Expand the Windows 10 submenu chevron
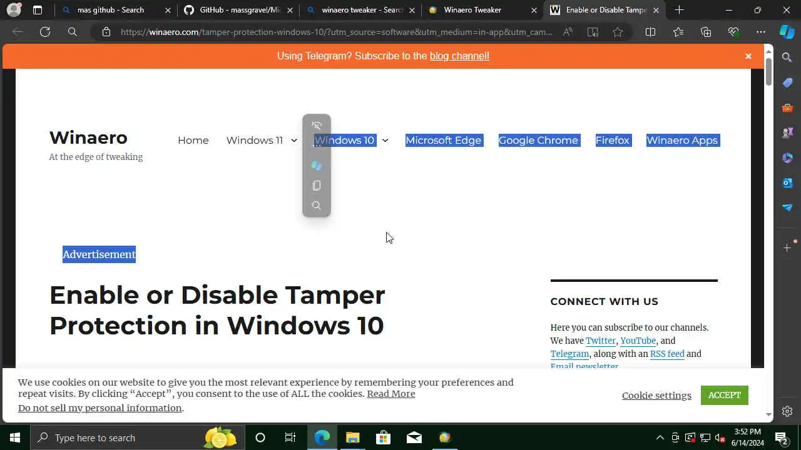The width and height of the screenshot is (801, 450). 385,141
